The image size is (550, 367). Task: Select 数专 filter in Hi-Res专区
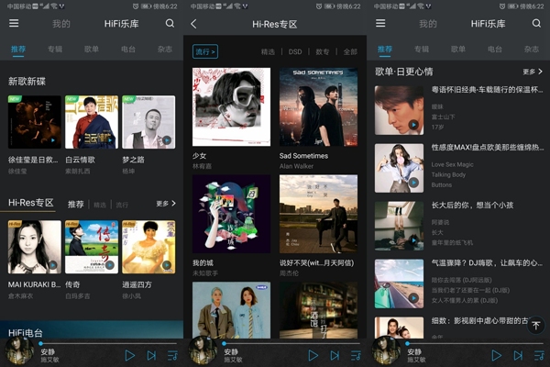[x=323, y=52]
